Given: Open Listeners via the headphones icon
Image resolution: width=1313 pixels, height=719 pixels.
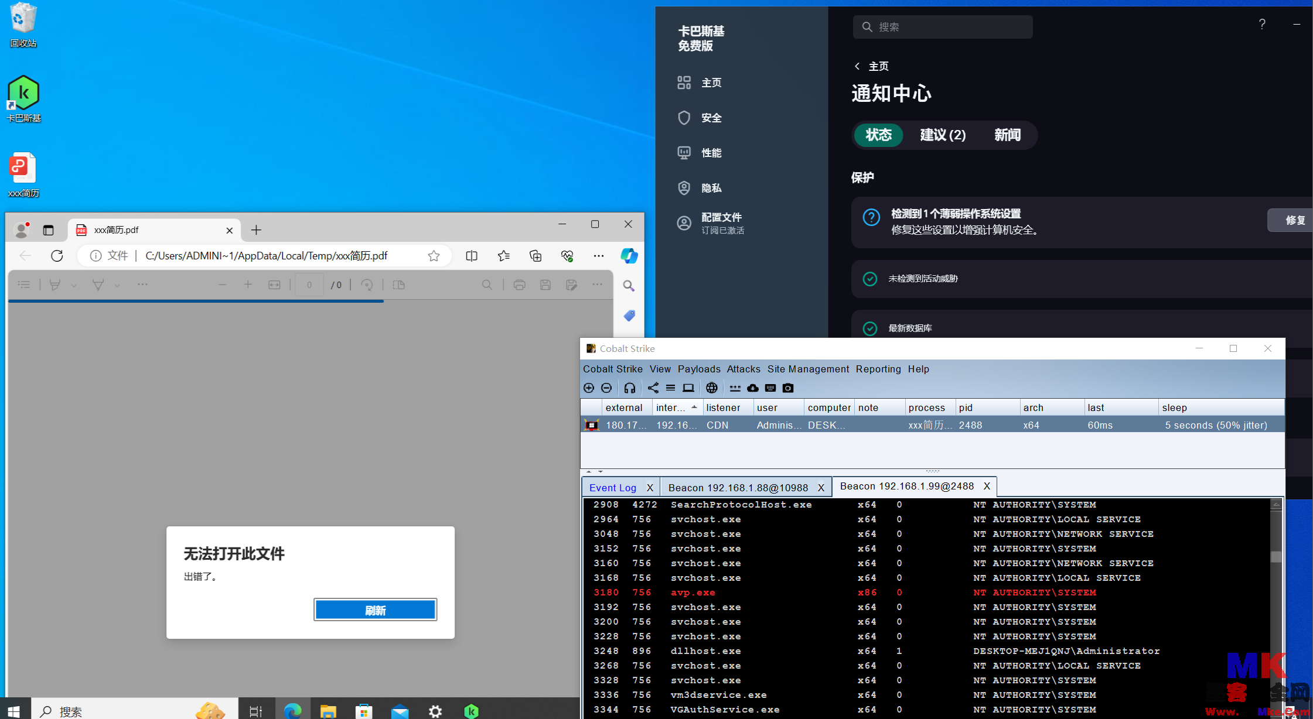Looking at the screenshot, I should point(630,388).
